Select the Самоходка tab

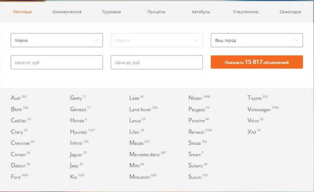290,12
